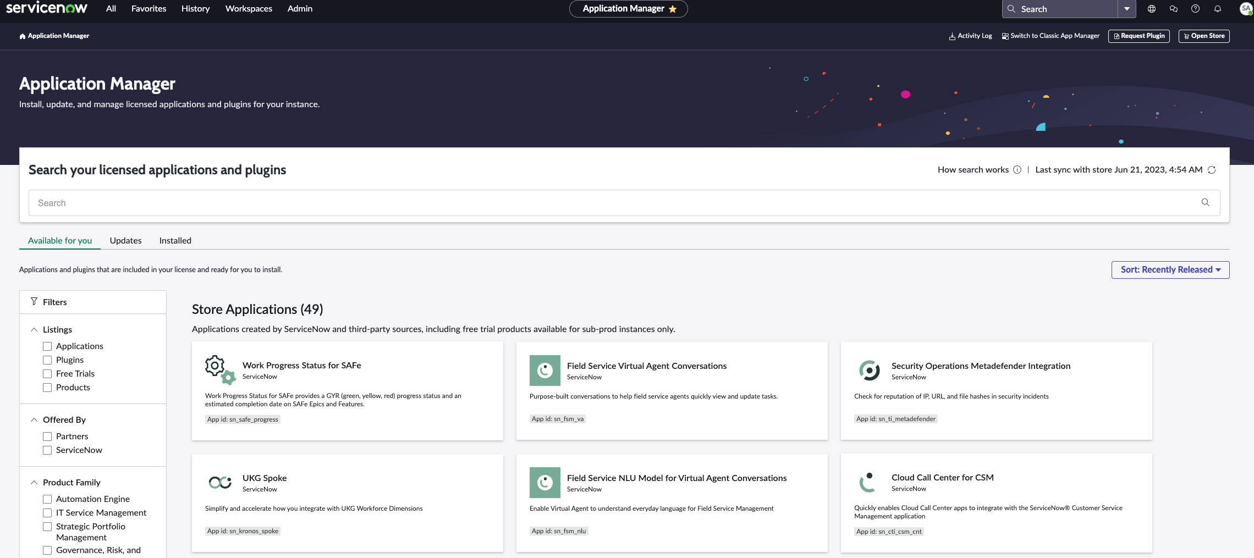Open the SA user avatar menu

tap(1246, 9)
